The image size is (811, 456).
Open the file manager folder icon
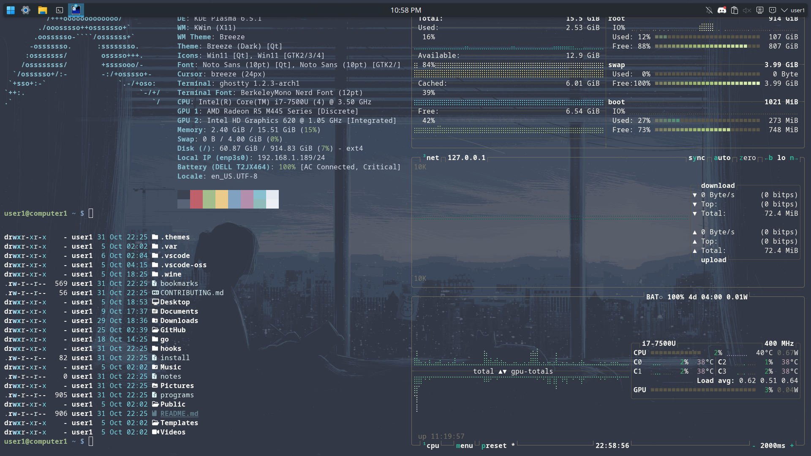[42, 10]
